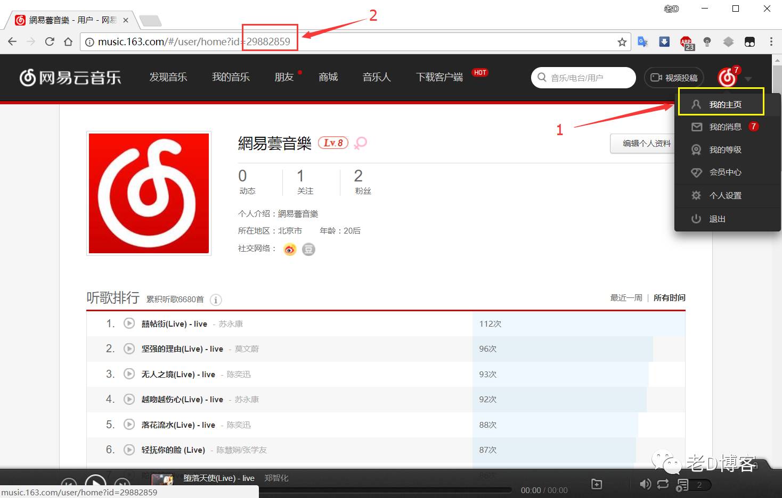
Task: Click the search box 音乐/电台/用户
Action: point(583,78)
